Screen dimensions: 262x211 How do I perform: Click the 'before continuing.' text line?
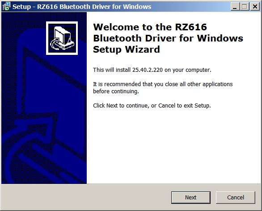(x=116, y=91)
